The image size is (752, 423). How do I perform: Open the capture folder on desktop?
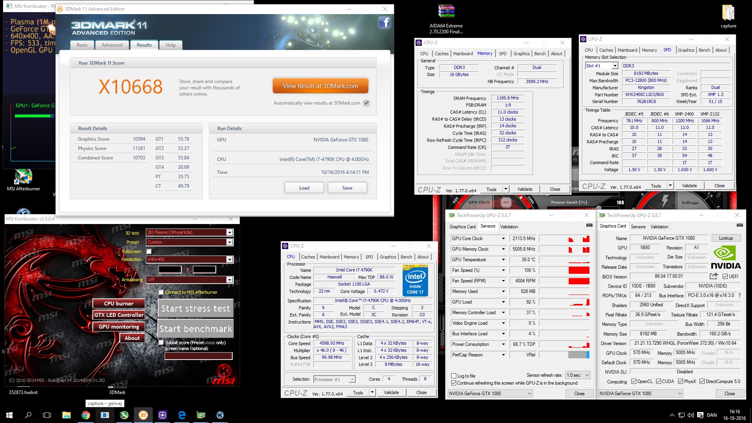[x=728, y=16]
